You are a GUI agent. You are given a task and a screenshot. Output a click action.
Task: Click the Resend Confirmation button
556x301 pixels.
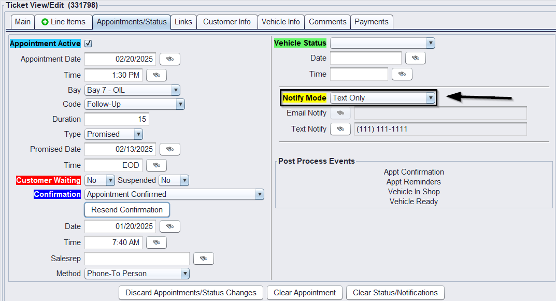tap(127, 210)
